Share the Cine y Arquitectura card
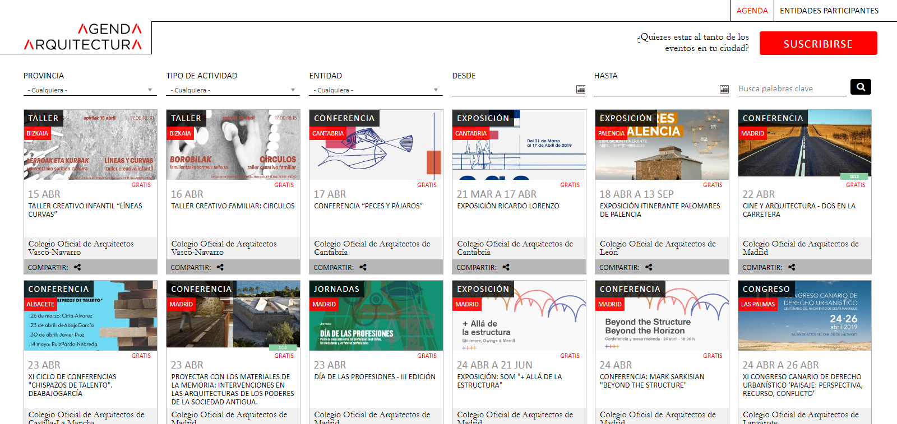897x424 pixels. [792, 267]
